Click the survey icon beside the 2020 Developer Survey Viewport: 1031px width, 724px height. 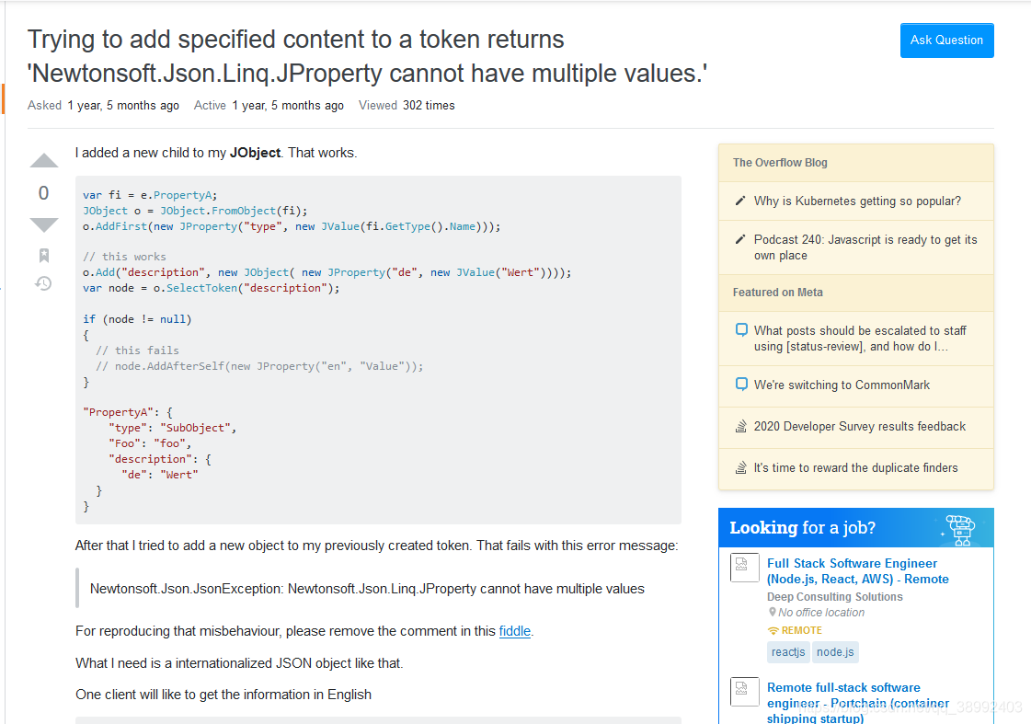[741, 426]
